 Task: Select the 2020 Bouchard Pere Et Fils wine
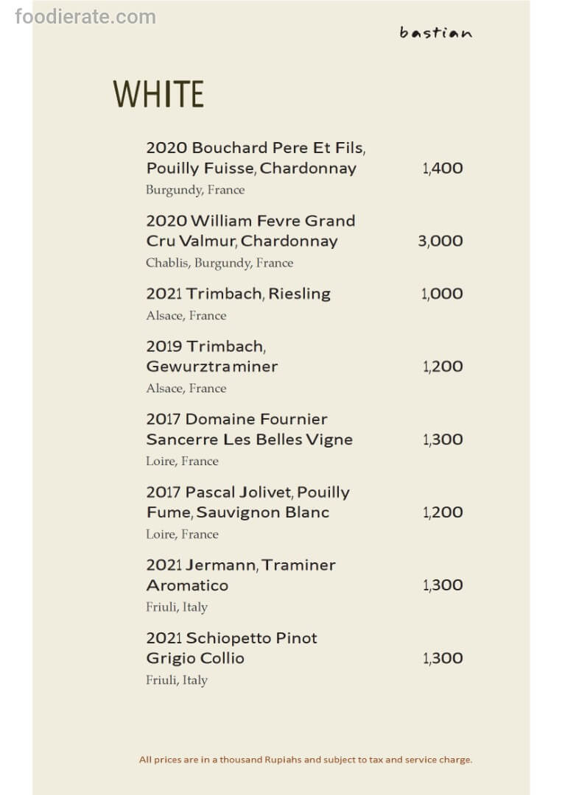pyautogui.click(x=255, y=158)
